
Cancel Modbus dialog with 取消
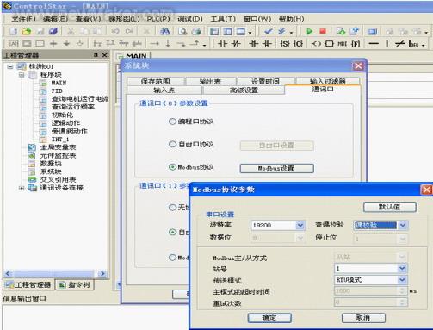coord(363,318)
